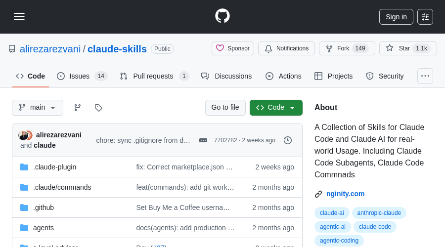Select the claude-code topic tag
The height and width of the screenshot is (247, 445).
[375, 227]
